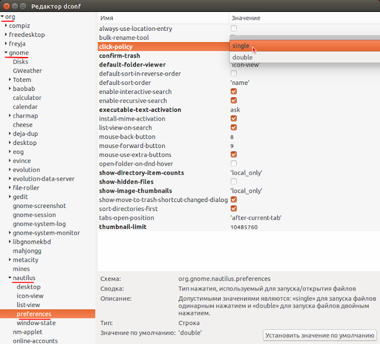Select the window-state tree item

(x=36, y=323)
